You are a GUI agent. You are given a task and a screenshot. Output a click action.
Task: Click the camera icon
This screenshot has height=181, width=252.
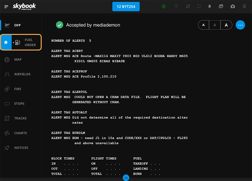(233, 7)
